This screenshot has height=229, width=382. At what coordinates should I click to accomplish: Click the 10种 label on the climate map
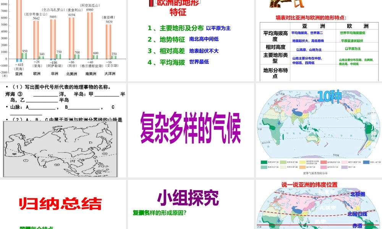coord(329,97)
